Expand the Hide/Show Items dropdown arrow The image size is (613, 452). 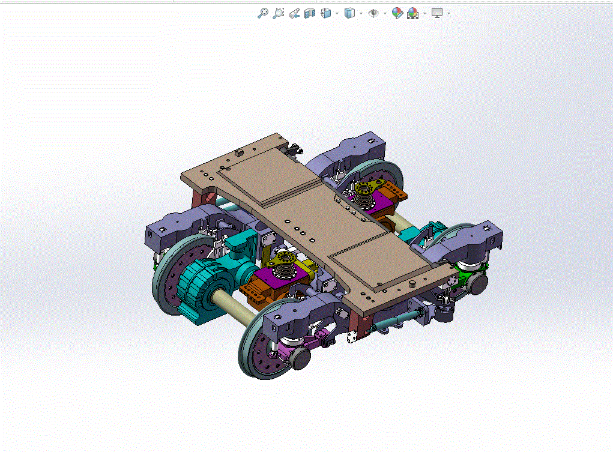[x=385, y=14]
